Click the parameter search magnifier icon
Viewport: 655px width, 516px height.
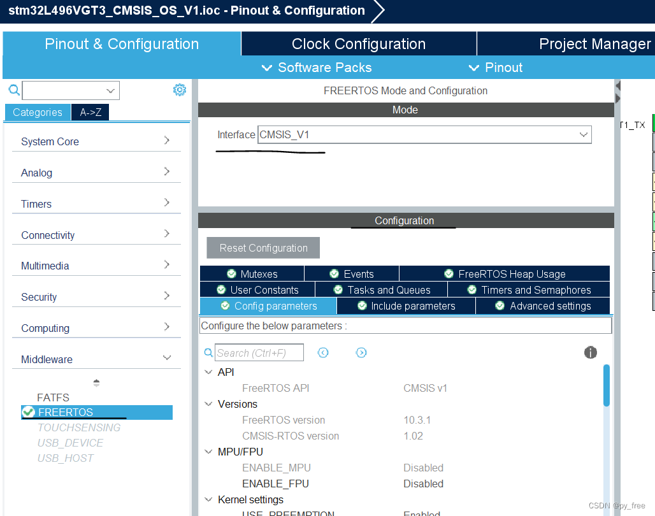[208, 353]
